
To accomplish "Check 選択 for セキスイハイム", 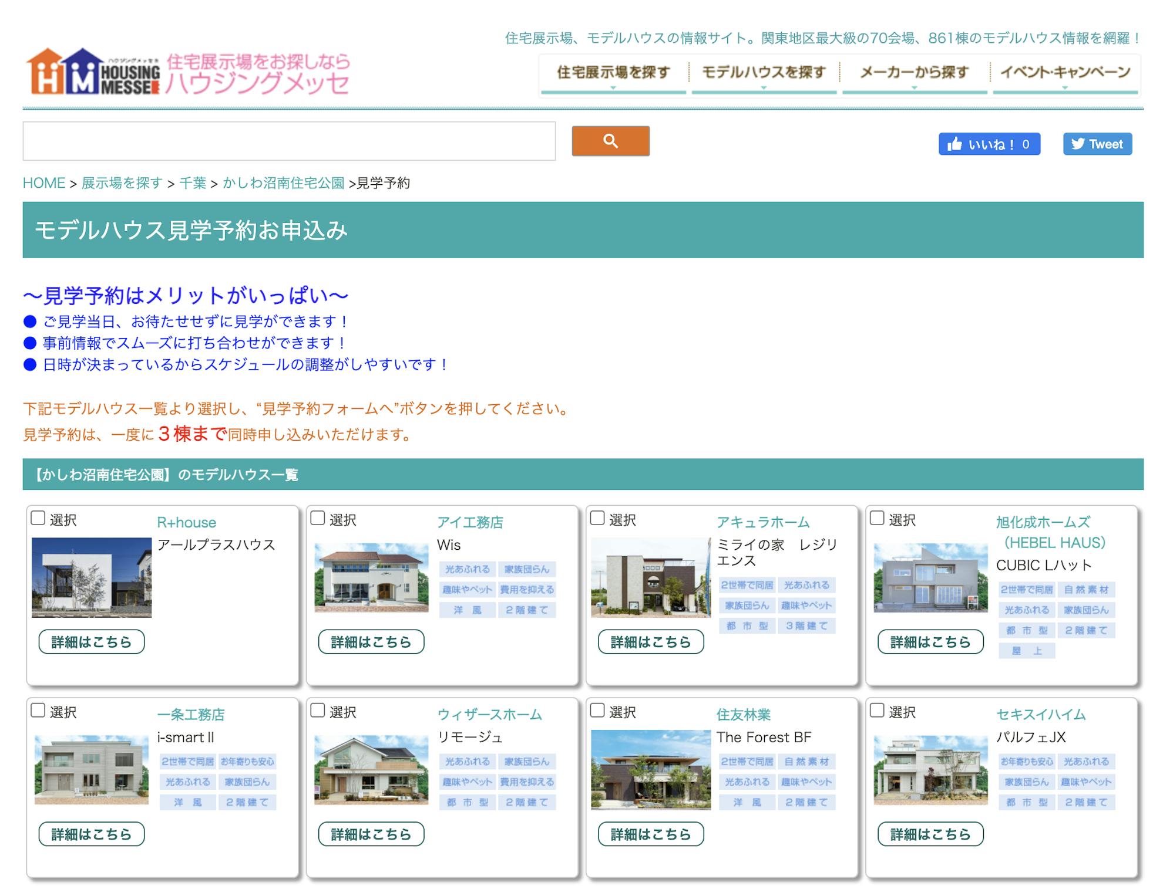I will [877, 711].
